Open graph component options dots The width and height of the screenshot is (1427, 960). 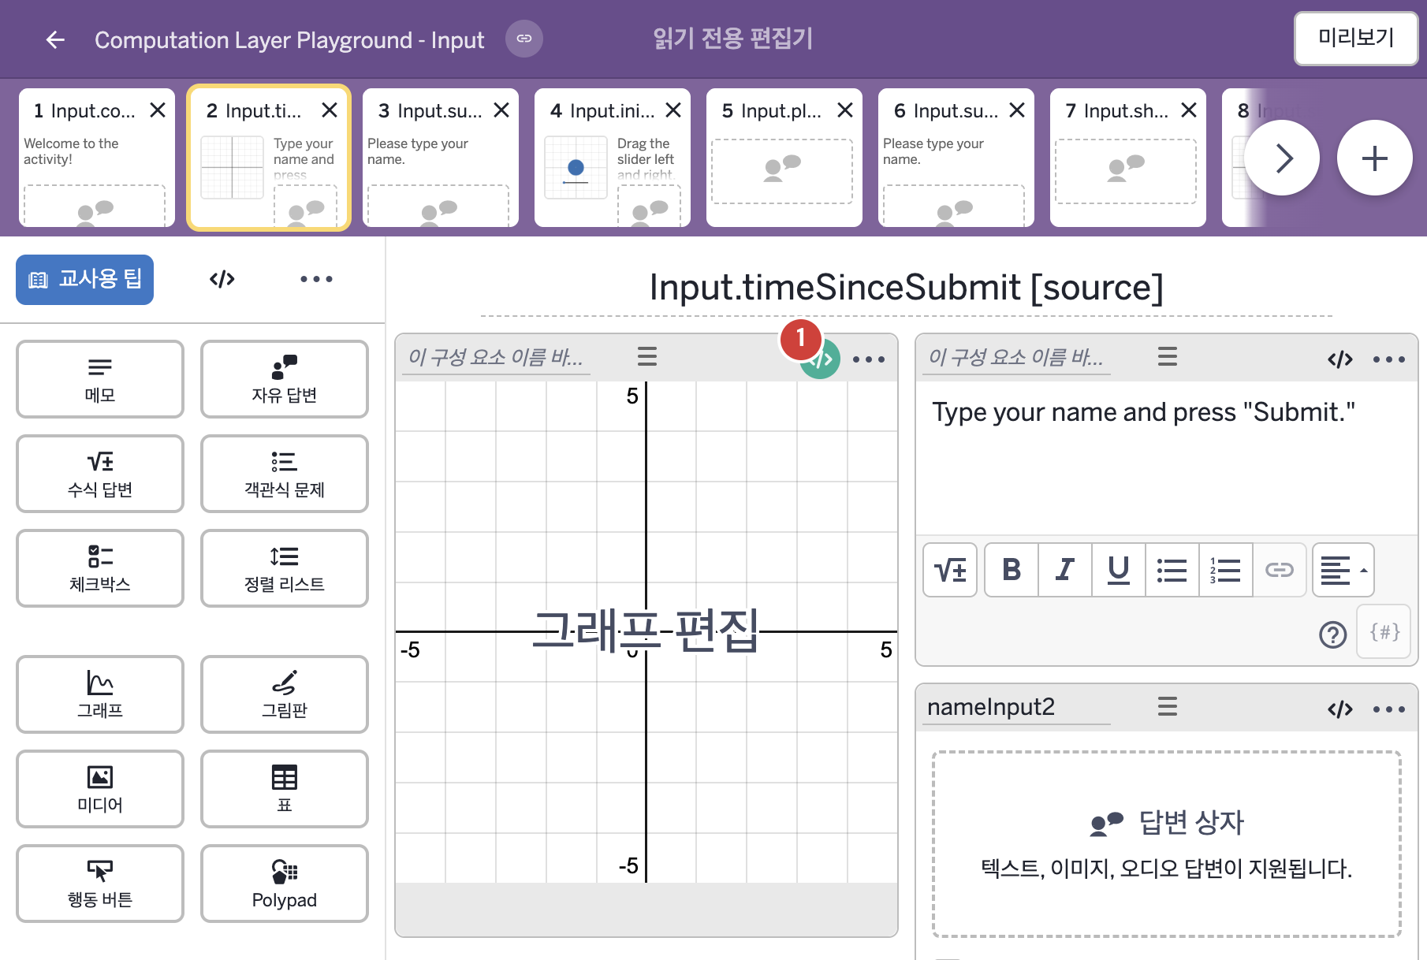(869, 359)
